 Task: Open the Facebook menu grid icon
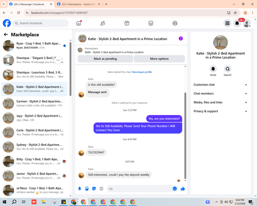coord(227,23)
